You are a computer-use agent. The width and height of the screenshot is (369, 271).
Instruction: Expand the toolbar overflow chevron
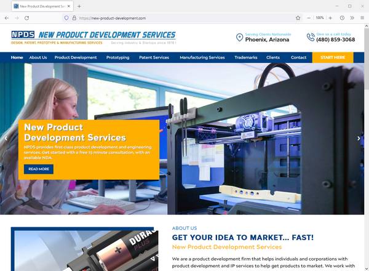click(352, 18)
